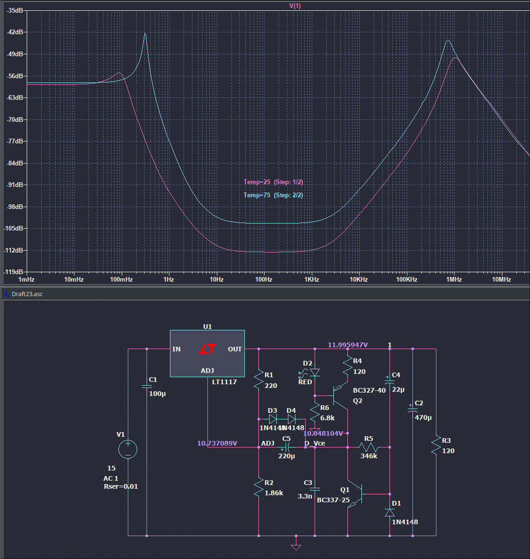Click the Temp=75 (Step: 2/2) legend label
Image resolution: width=530 pixels, height=559 pixels.
pyautogui.click(x=273, y=195)
